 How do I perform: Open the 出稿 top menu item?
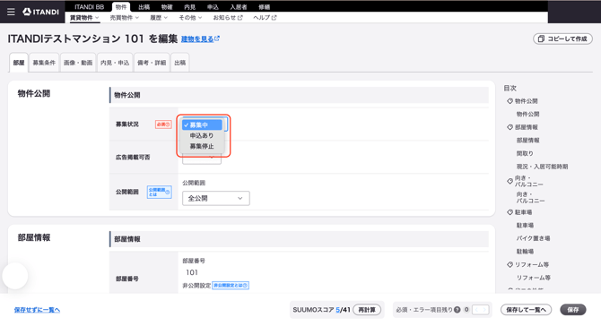coord(144,7)
